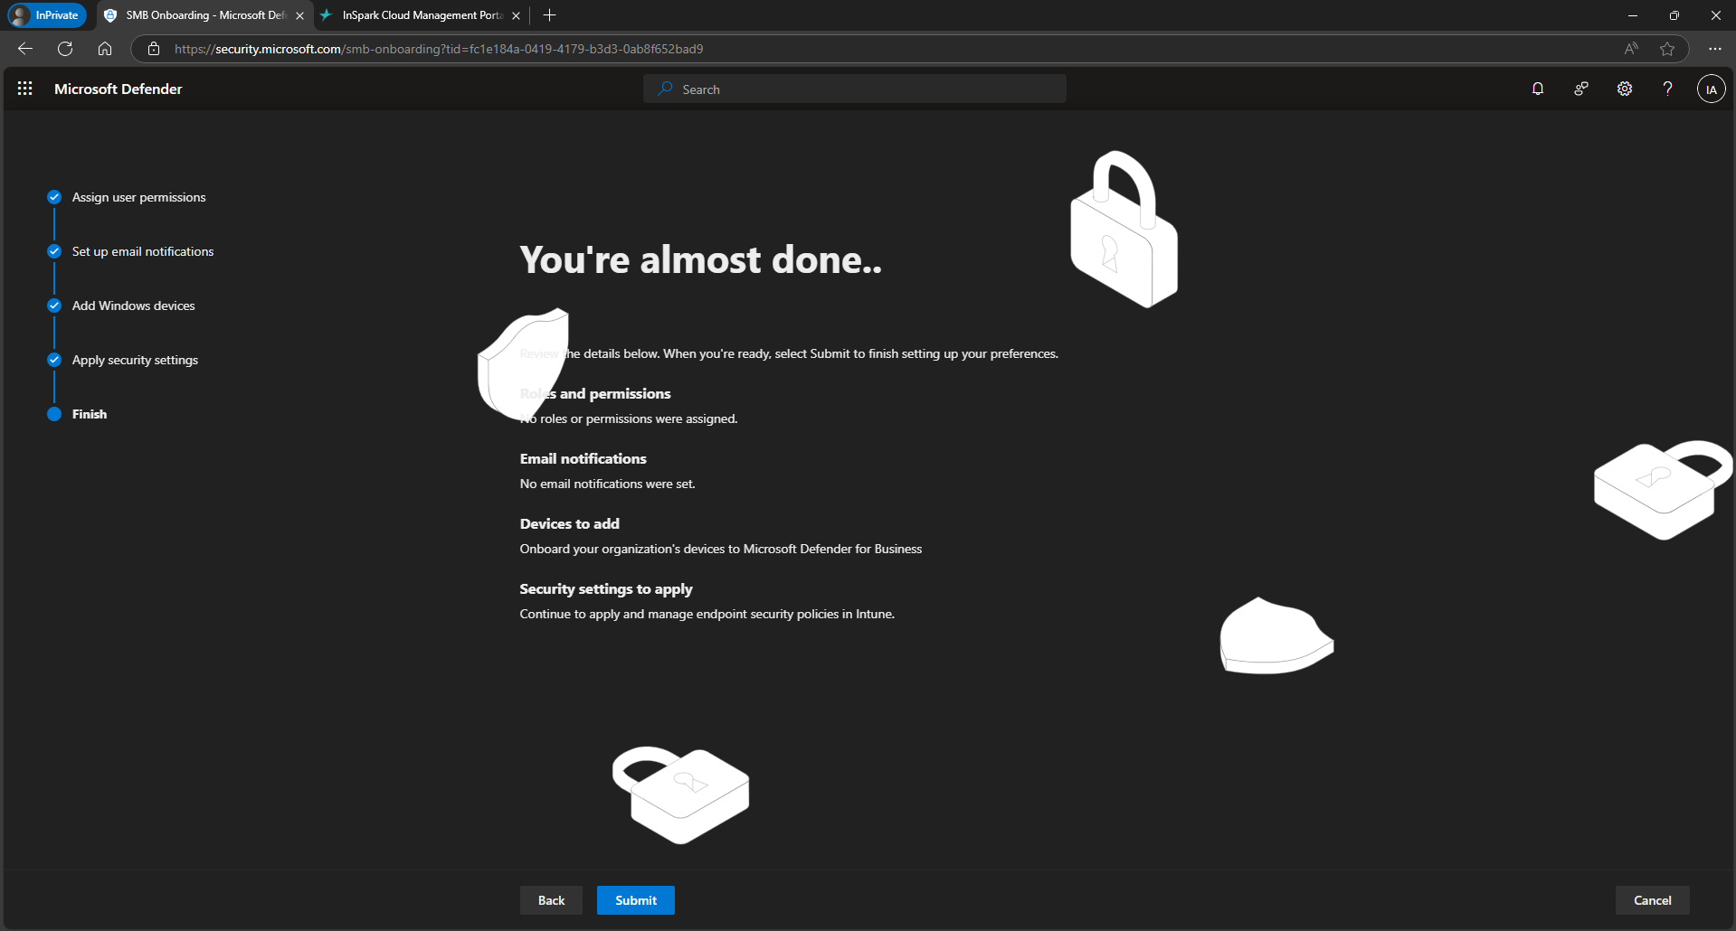This screenshot has height=931, width=1736.
Task: Click the Security settings to apply heading
Action: coord(606,588)
